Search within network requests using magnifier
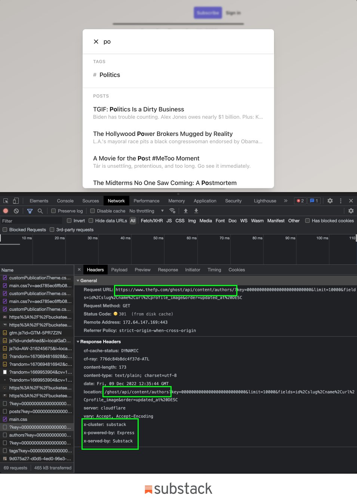Viewport: 357px width, 504px height. [39, 211]
